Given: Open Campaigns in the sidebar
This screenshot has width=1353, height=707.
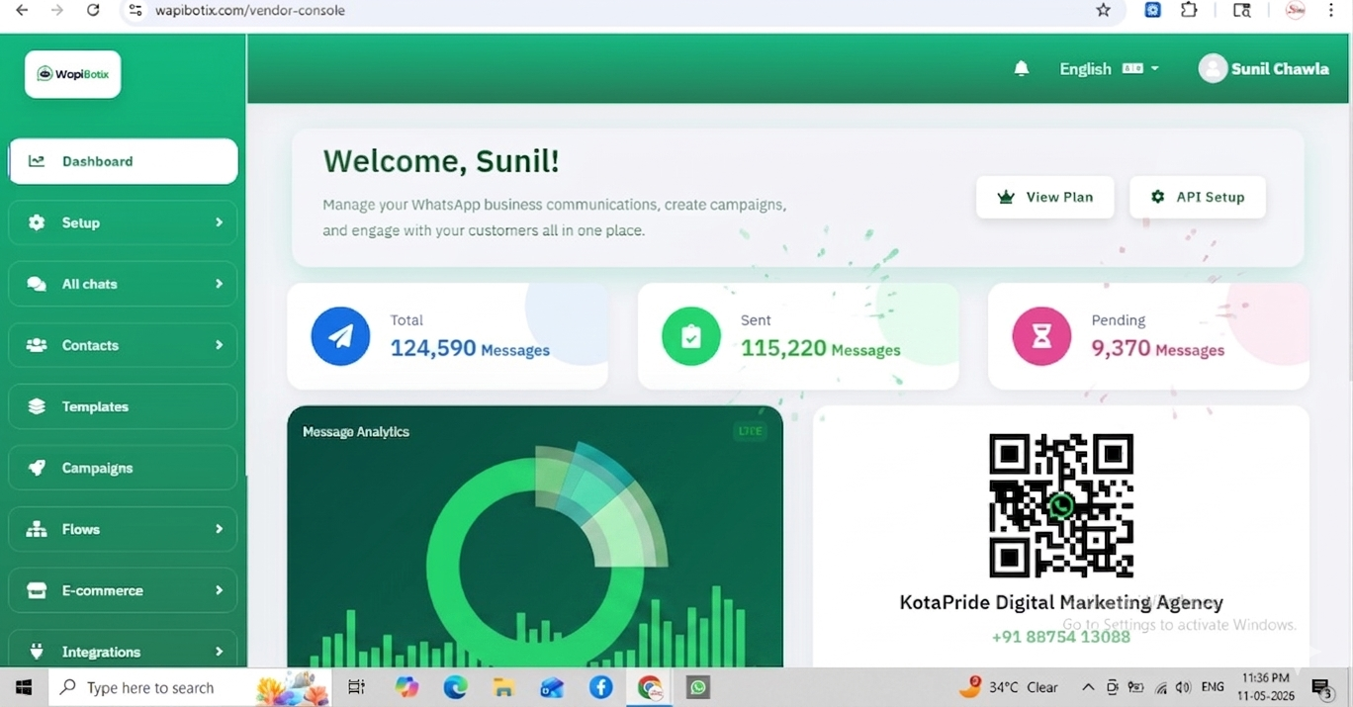Looking at the screenshot, I should click(x=124, y=468).
